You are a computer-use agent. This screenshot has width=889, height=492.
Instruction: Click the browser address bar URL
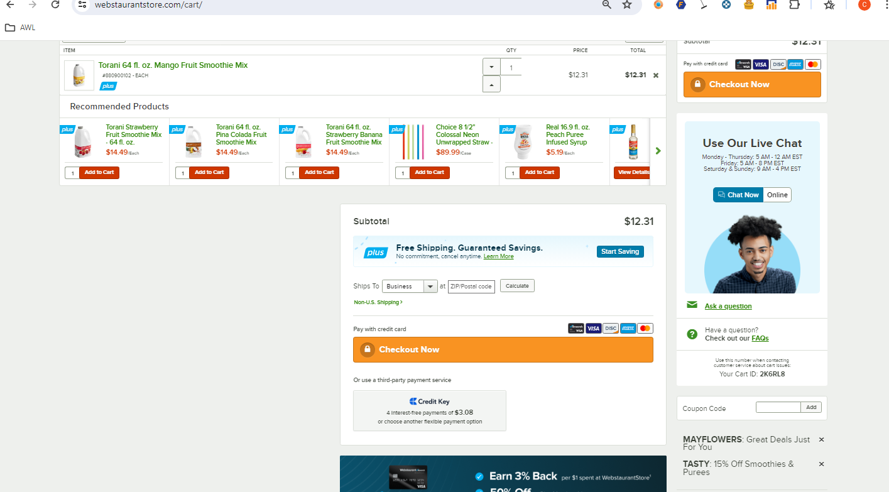148,4
